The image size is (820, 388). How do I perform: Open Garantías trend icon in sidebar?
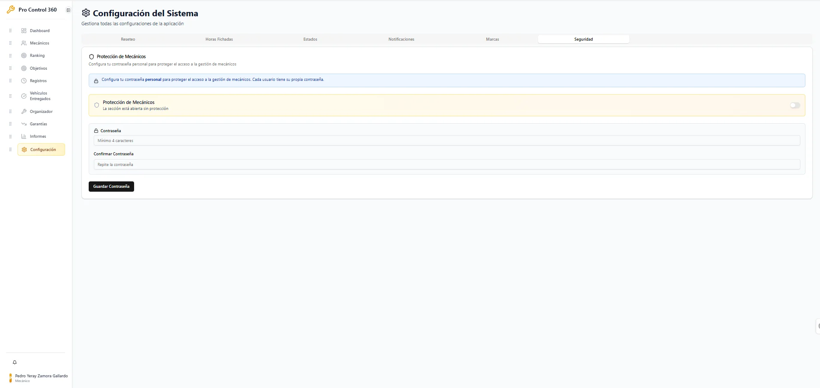pyautogui.click(x=24, y=124)
